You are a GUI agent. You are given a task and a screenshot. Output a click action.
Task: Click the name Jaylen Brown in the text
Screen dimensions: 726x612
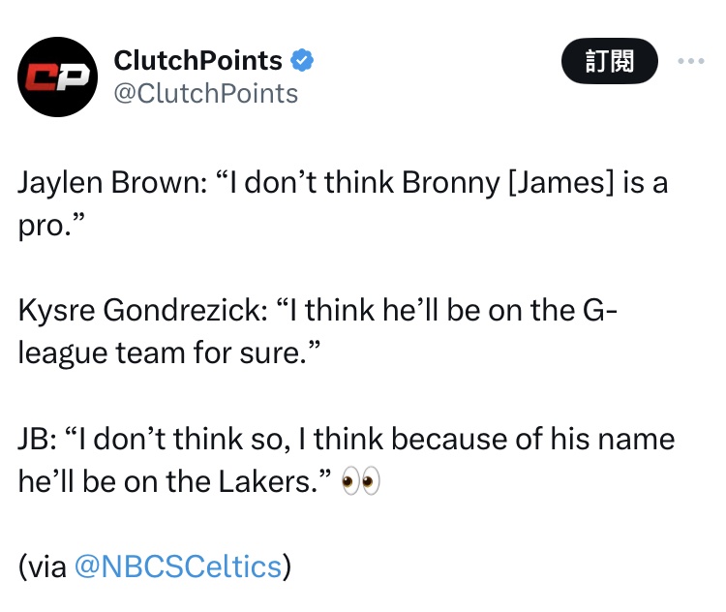(106, 182)
